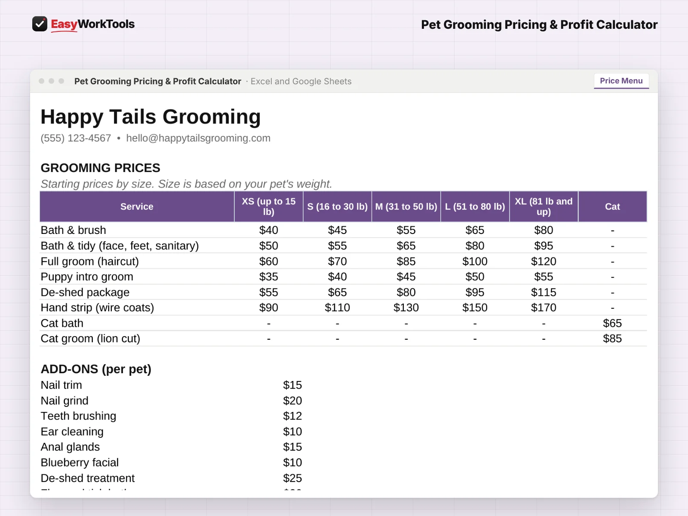Viewport: 688px width, 516px height.
Task: Select the Bath & tidy (face, feet, sanitary) label
Action: click(120, 246)
